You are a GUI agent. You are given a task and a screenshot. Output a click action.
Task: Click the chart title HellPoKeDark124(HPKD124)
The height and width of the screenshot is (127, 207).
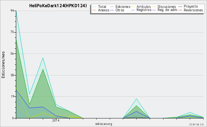coord(58,5)
